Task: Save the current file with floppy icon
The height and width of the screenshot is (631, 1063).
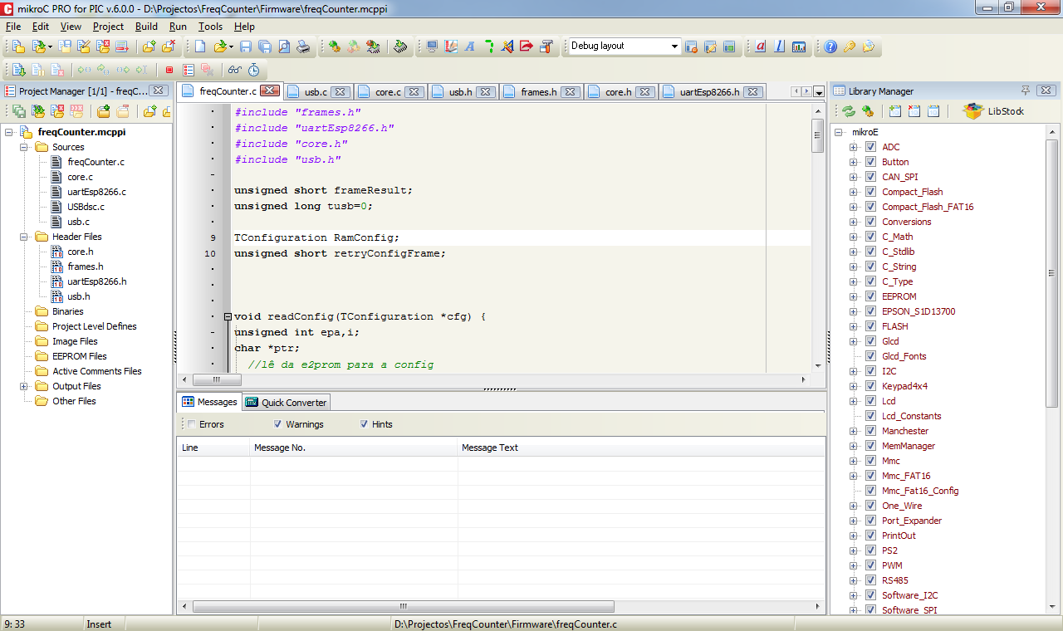Action: click(246, 46)
